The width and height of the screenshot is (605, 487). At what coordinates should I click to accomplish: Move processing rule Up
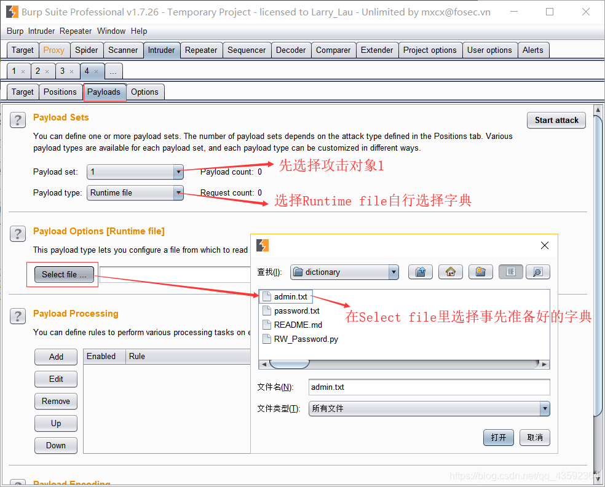pyautogui.click(x=56, y=423)
